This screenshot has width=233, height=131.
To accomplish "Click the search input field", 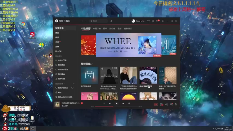I will pyautogui.click(x=99, y=21).
